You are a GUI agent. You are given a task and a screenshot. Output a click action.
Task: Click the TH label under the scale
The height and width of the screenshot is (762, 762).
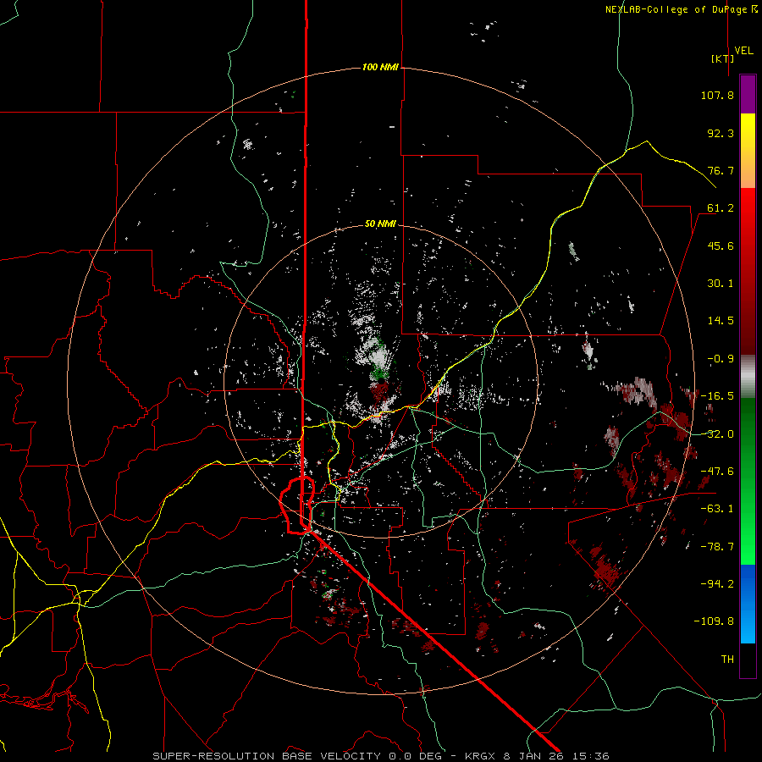(x=727, y=660)
